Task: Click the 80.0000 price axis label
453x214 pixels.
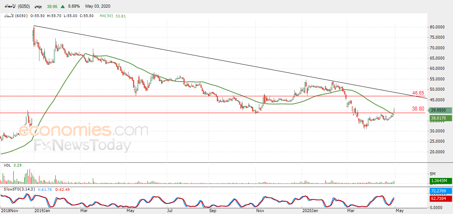Action: click(438, 27)
